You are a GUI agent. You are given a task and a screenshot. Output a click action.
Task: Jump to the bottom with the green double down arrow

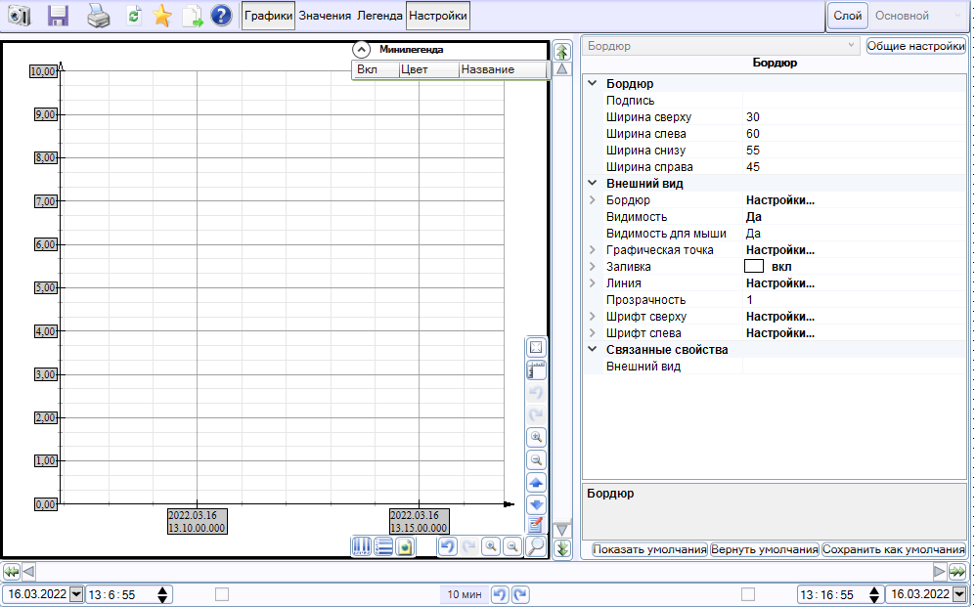[x=562, y=548]
